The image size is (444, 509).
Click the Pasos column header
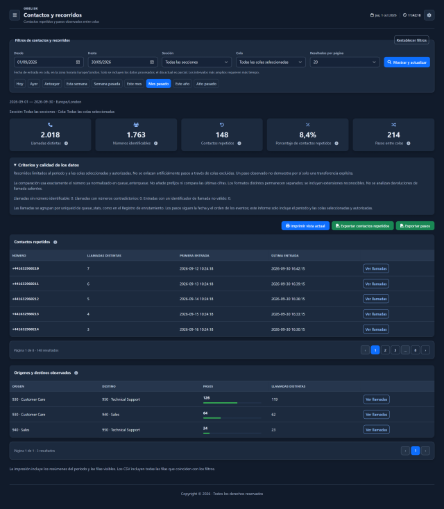(x=208, y=386)
